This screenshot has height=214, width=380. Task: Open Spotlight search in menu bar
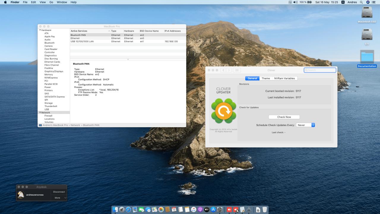pos(361,2)
